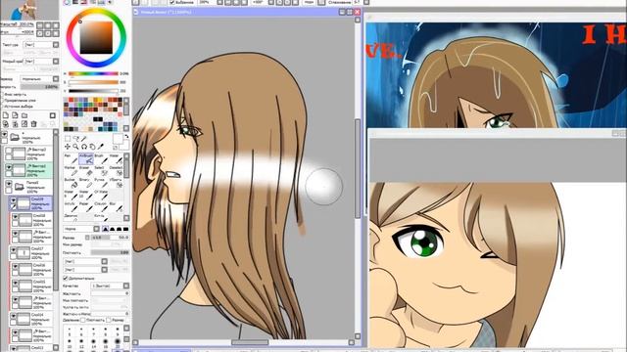The height and width of the screenshot is (352, 627).
Task: Select the sharpest brush edge shape
Action: click(x=105, y=229)
